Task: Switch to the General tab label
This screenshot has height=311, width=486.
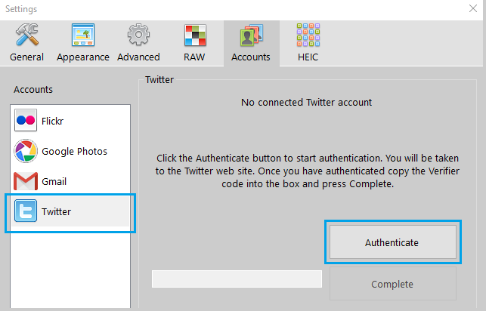Action: (x=26, y=57)
